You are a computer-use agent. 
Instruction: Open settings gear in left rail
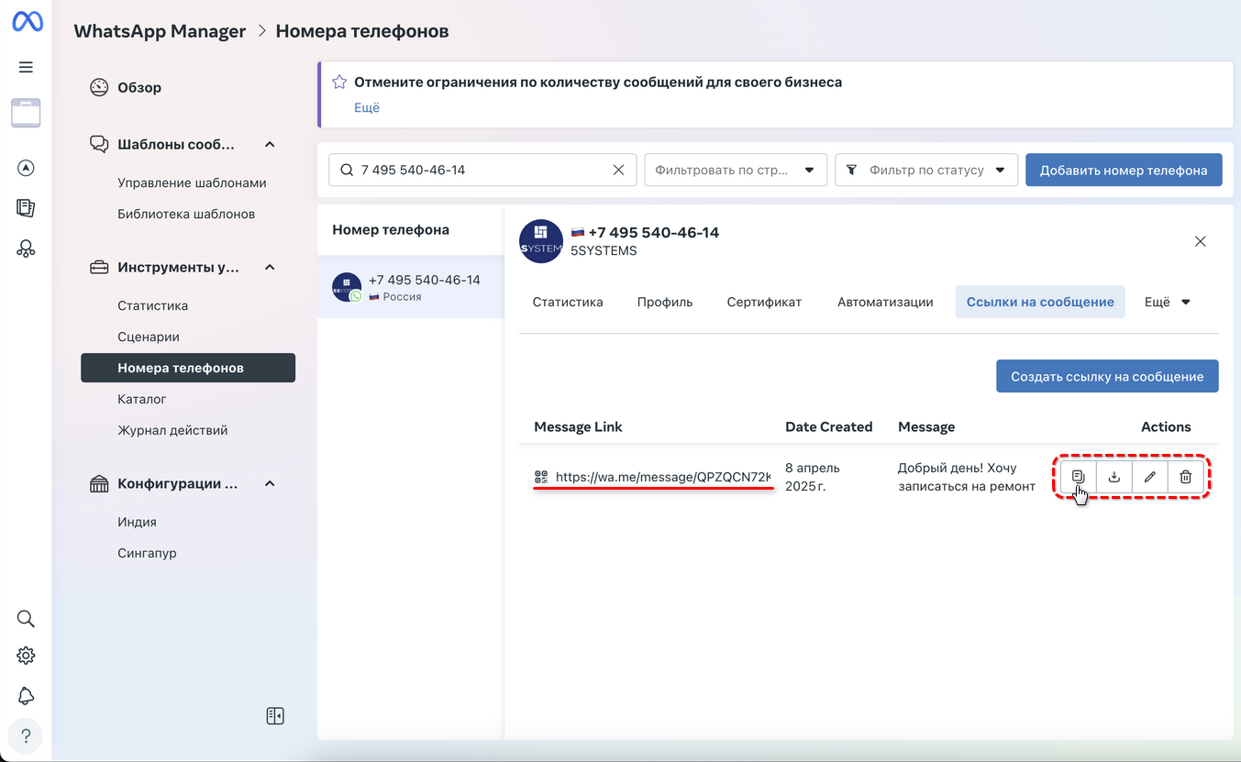pyautogui.click(x=26, y=656)
